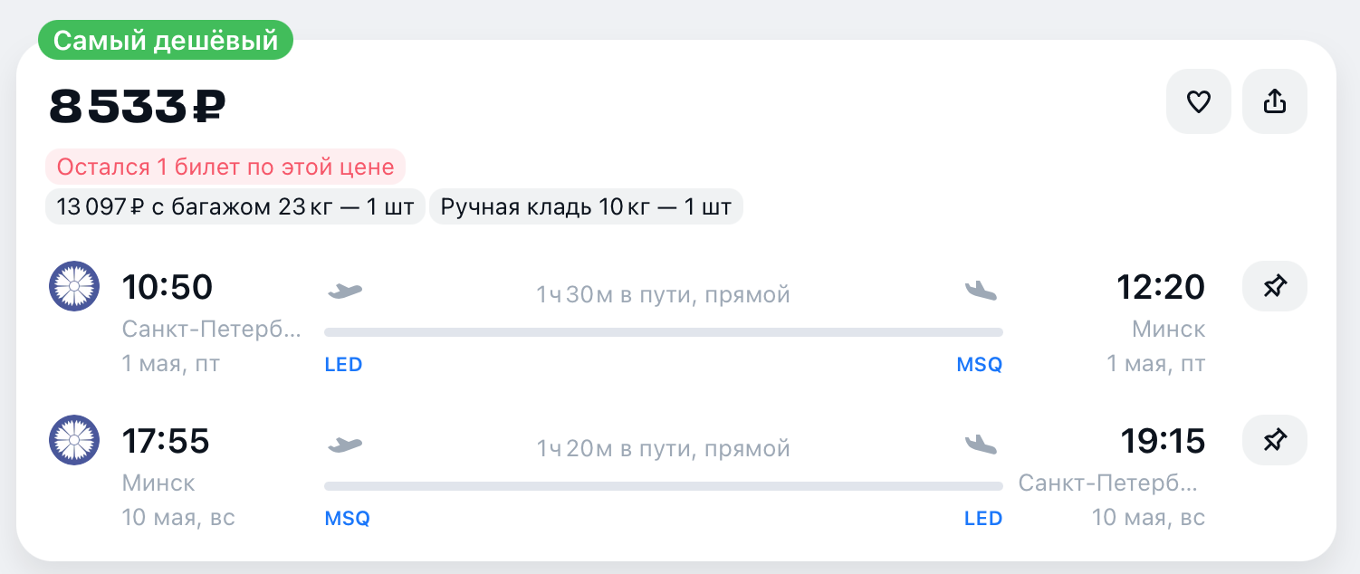Image resolution: width=1360 pixels, height=574 pixels.
Task: Click the Ручная кладь 10 кг chip
Action: pos(585,206)
